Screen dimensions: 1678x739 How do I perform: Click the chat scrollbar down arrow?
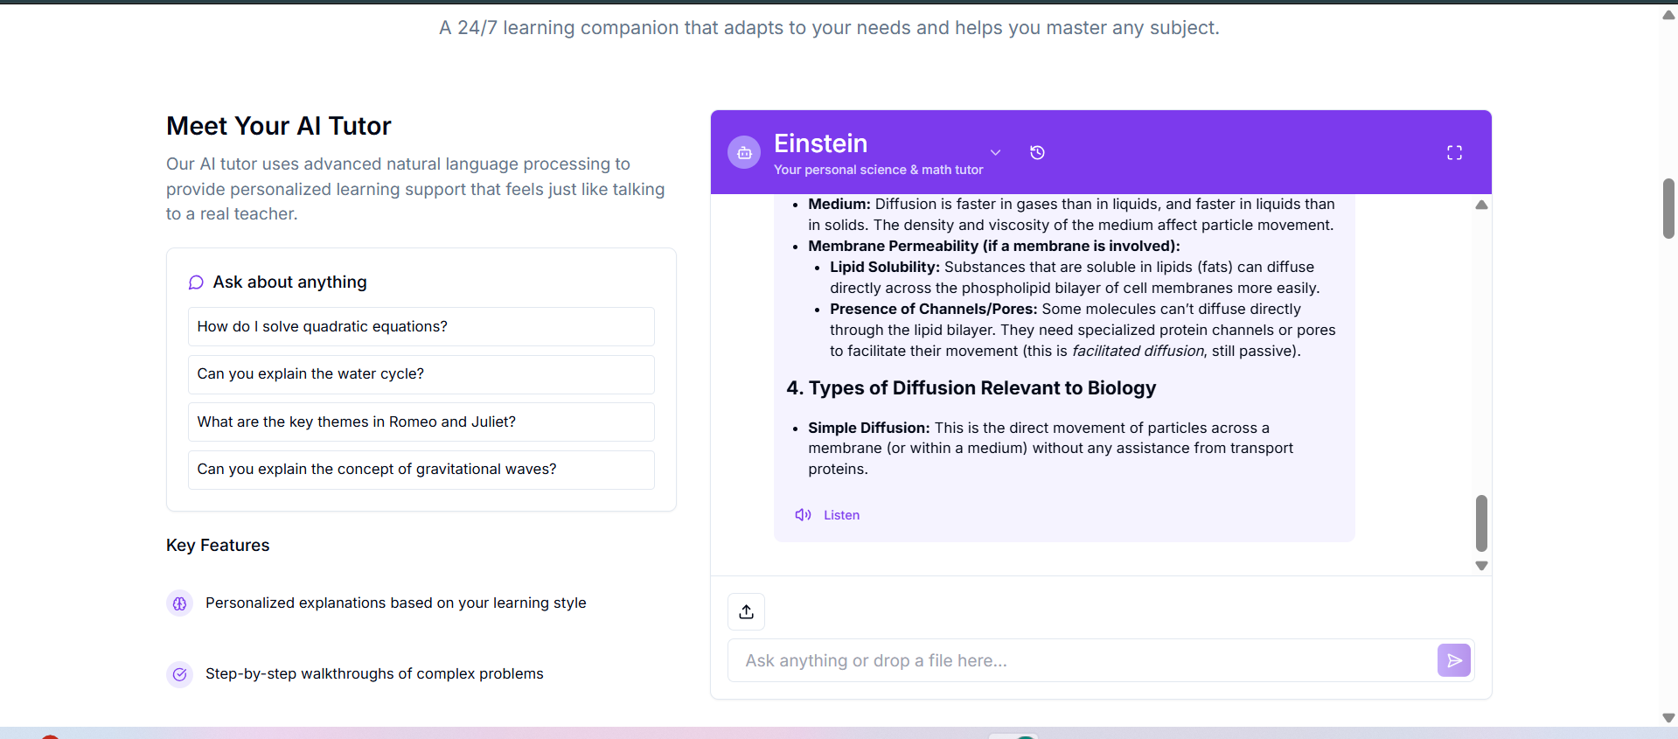point(1481,566)
